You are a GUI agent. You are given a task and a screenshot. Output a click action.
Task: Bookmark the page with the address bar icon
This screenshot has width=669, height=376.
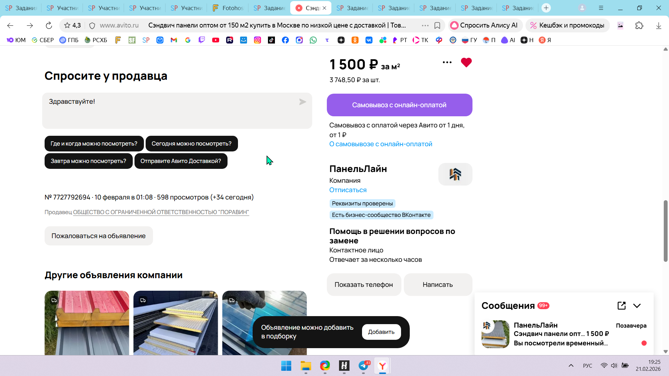437,25
